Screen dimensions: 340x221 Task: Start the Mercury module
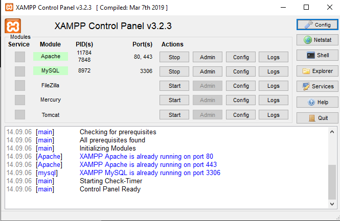(174, 100)
